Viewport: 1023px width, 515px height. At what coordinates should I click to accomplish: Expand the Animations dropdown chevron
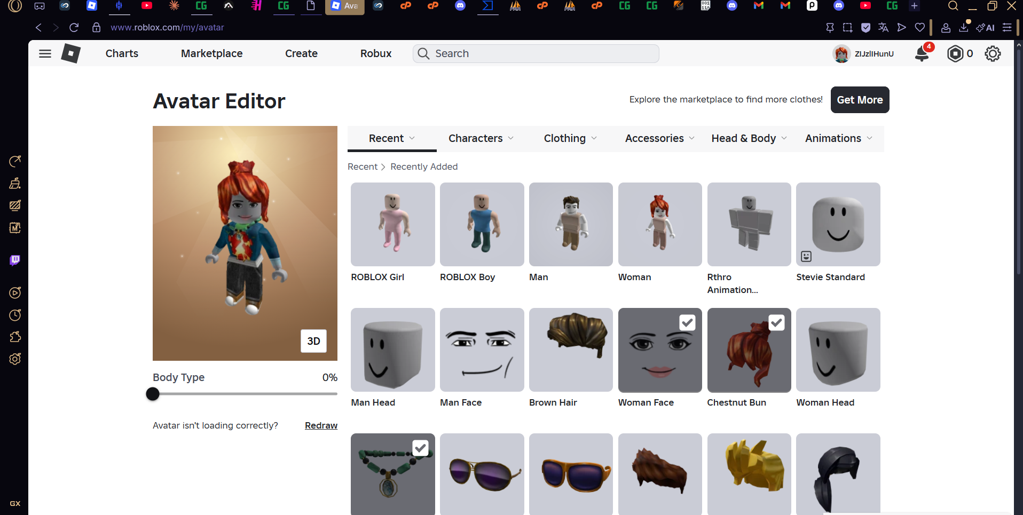870,138
